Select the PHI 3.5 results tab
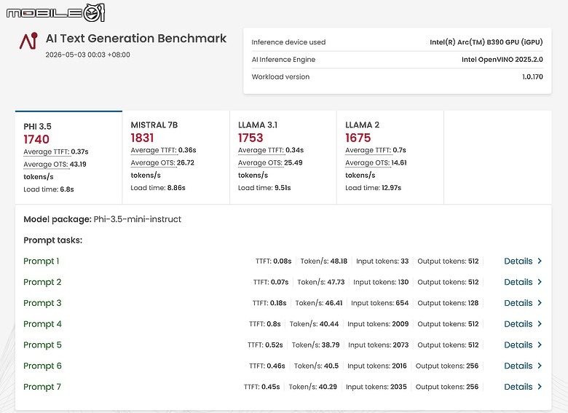 coord(69,157)
